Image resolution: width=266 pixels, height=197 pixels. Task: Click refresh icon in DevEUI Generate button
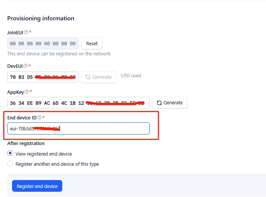88,77
